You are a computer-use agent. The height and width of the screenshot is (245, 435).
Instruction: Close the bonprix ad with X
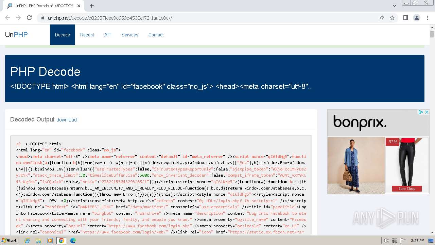tap(427, 112)
